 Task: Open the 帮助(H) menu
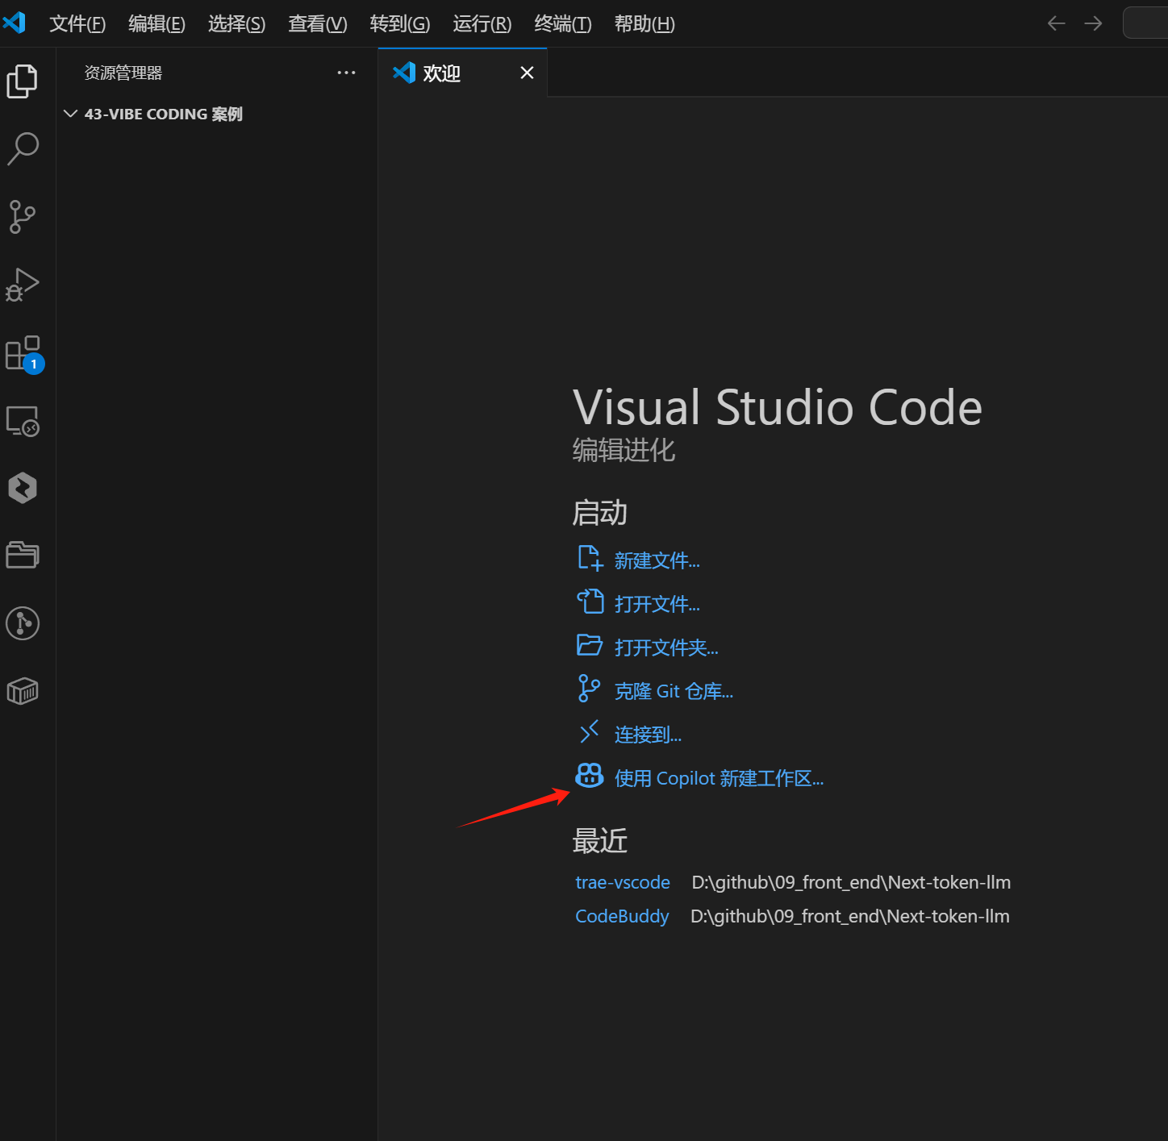(x=644, y=24)
